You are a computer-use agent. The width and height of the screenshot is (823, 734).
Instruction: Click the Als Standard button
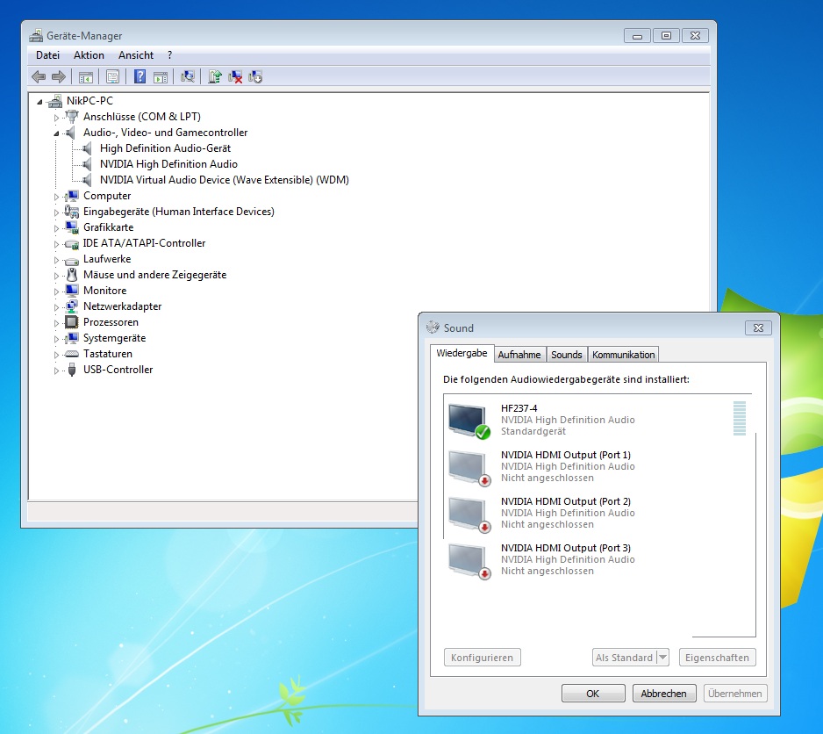click(624, 658)
